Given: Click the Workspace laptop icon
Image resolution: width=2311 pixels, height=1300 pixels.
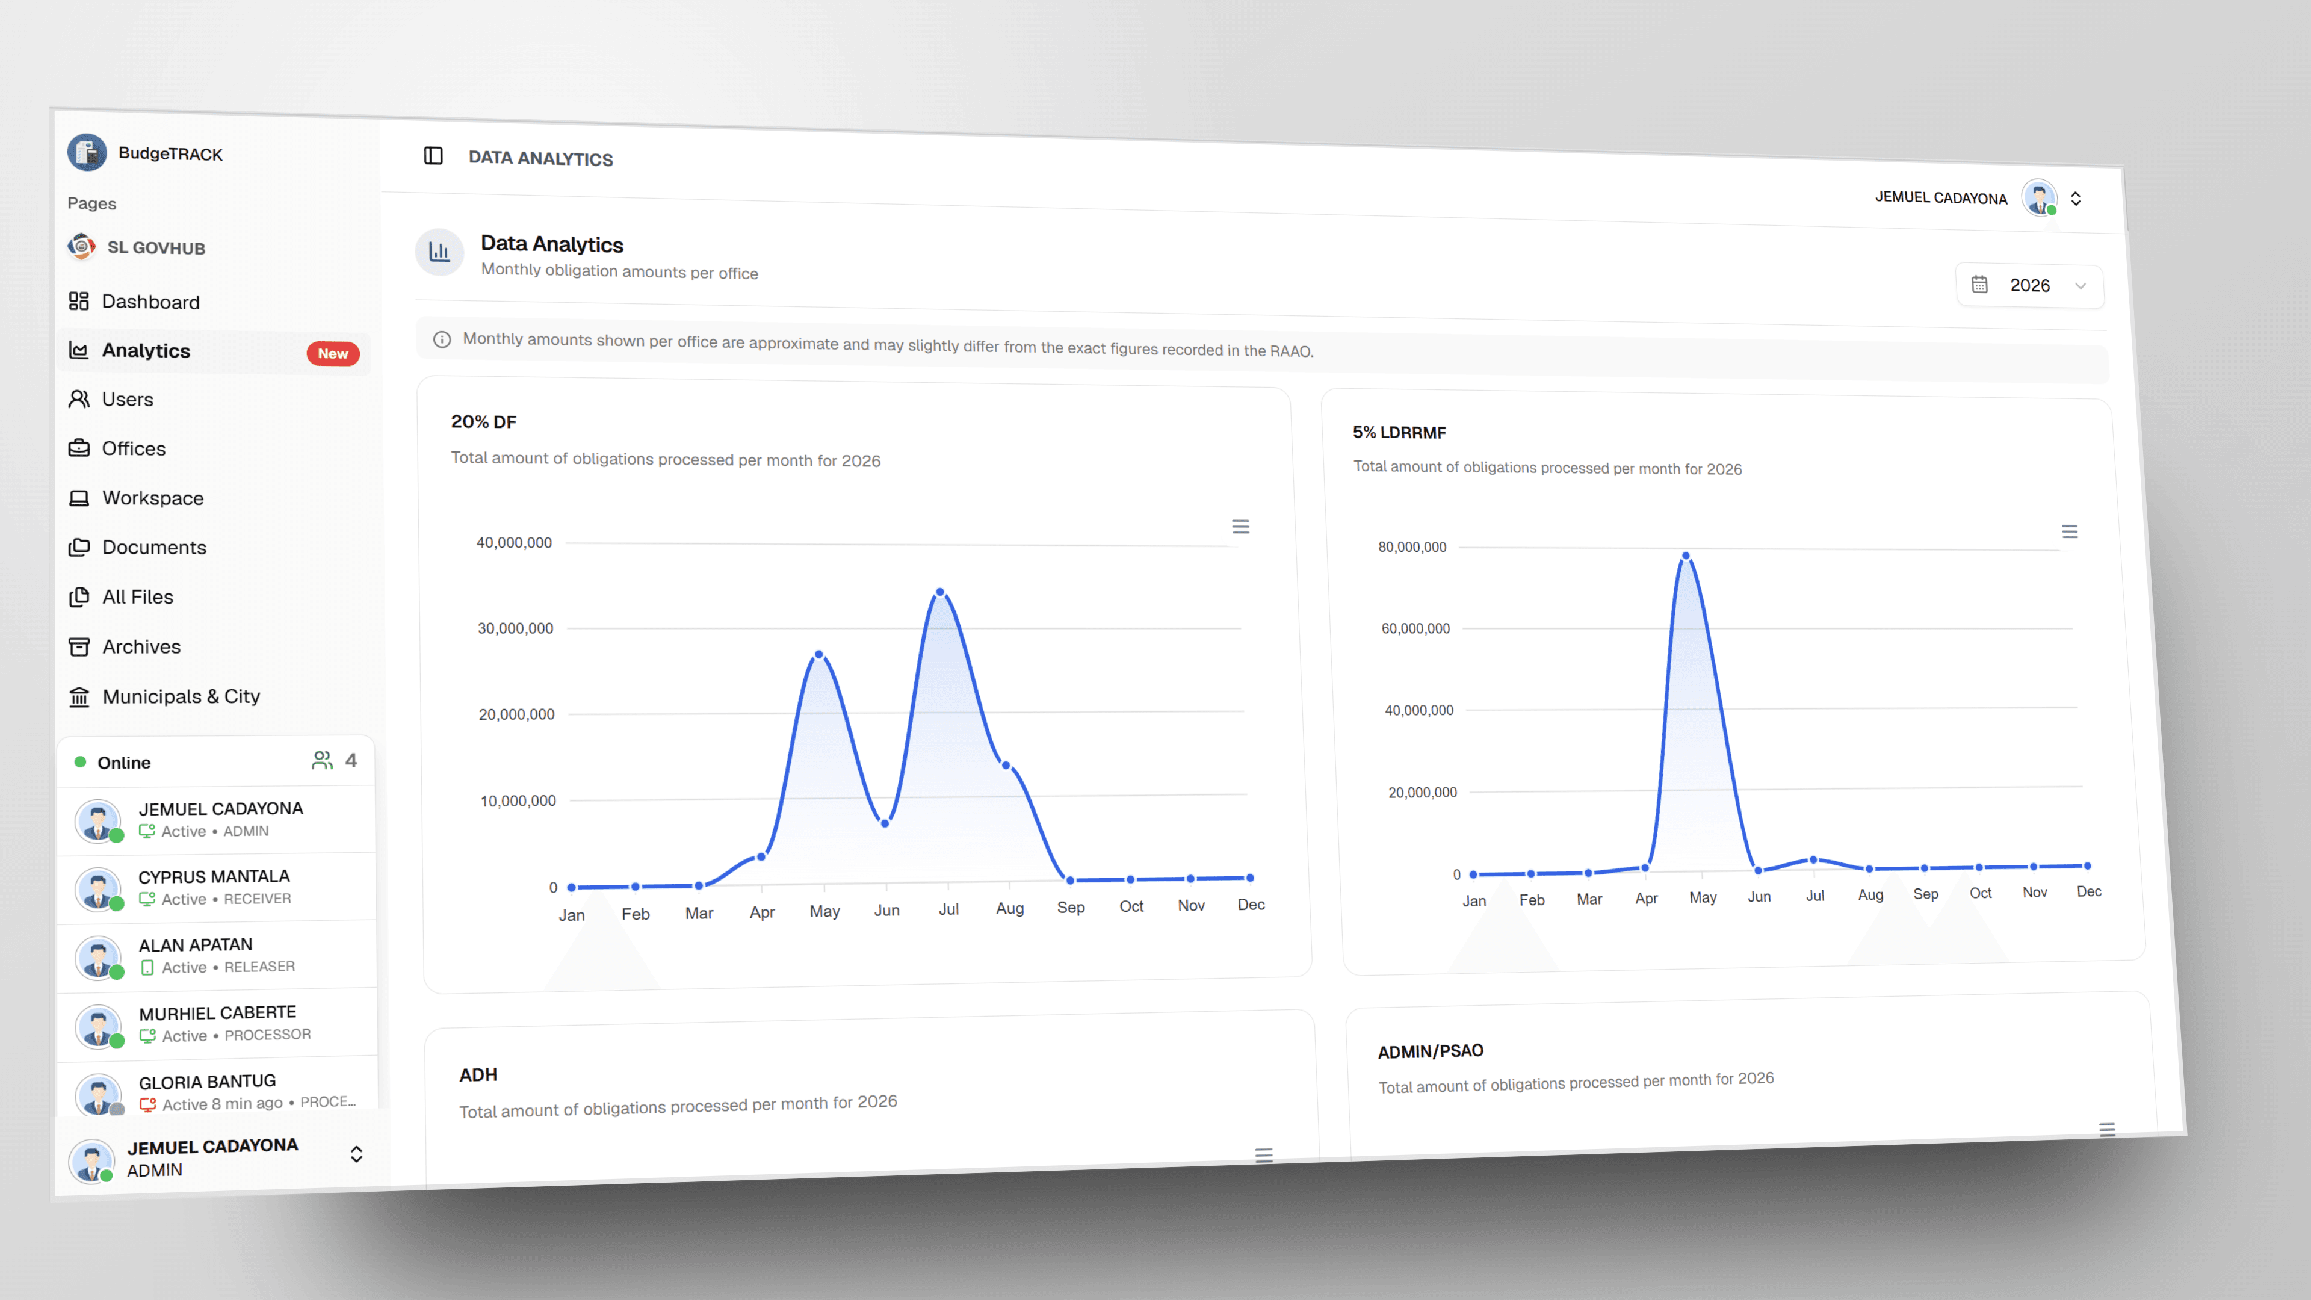Looking at the screenshot, I should coord(79,498).
